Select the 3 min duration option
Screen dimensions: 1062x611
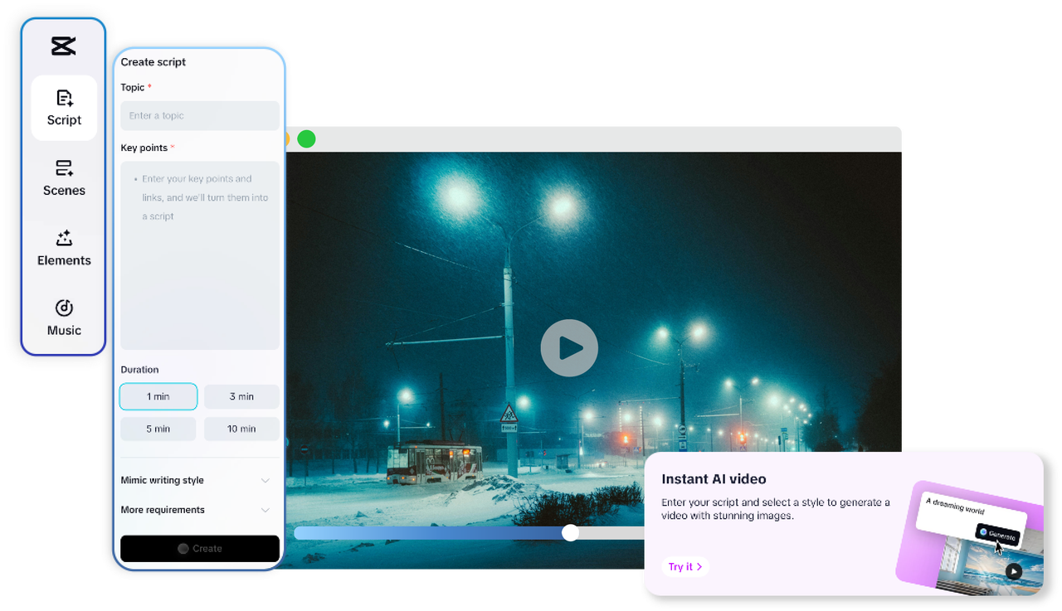(241, 396)
